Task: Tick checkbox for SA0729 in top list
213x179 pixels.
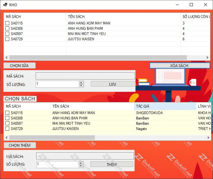Action: [7, 39]
